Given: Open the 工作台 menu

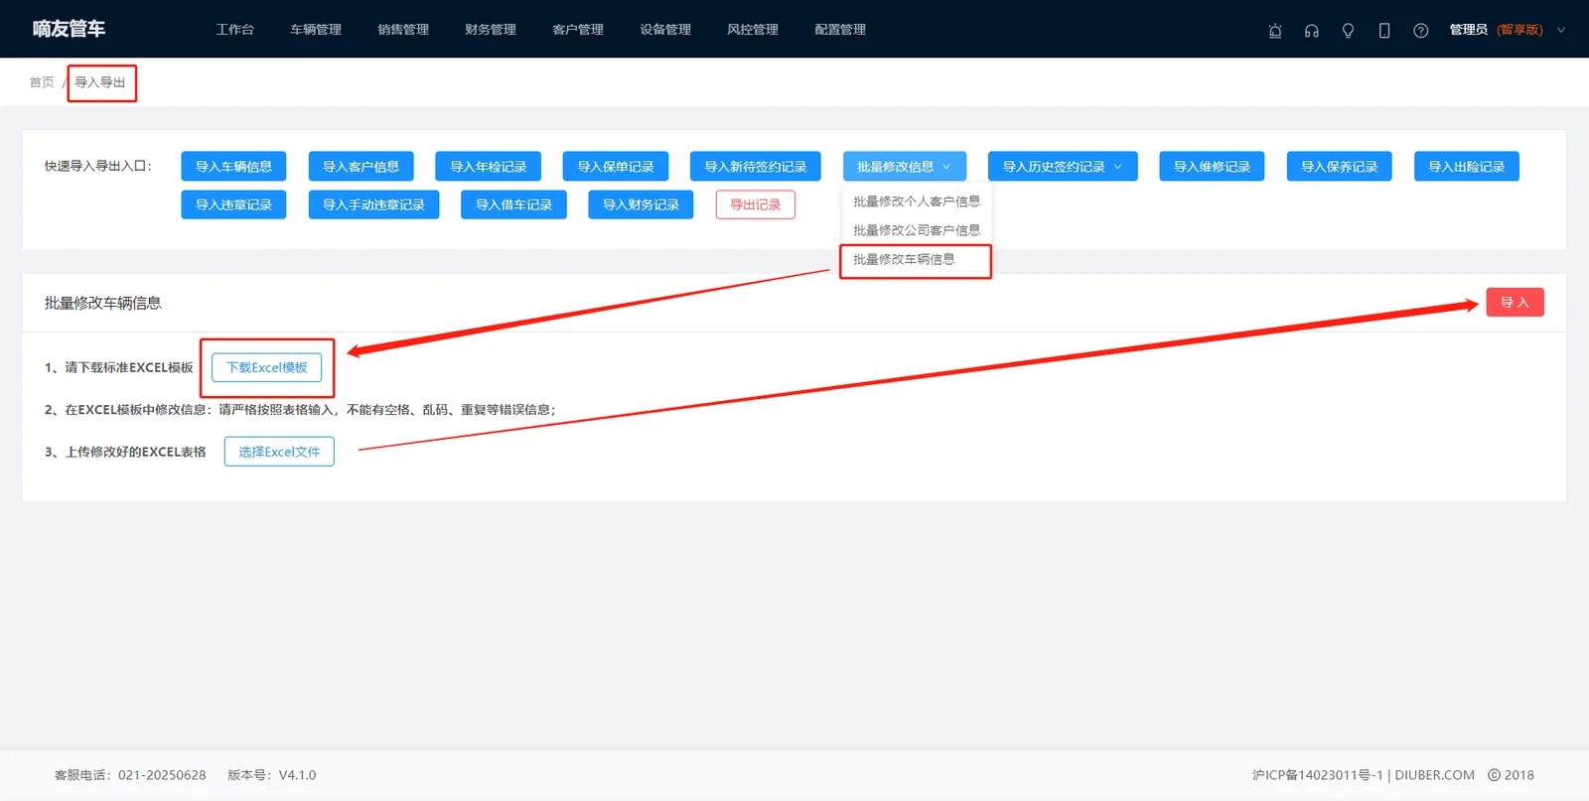Looking at the screenshot, I should coord(235,30).
